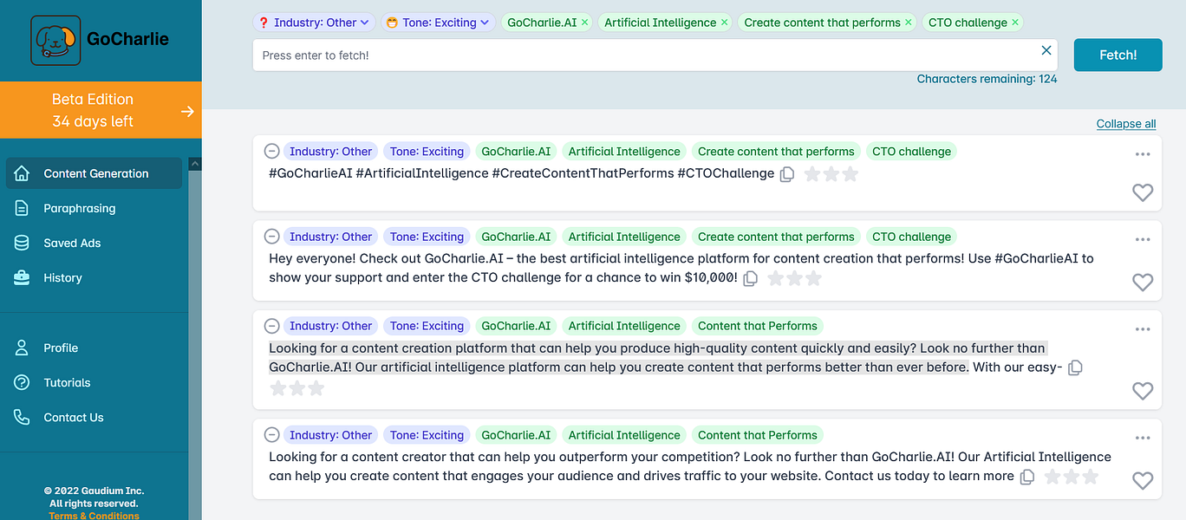Favorite the content creation platform result heart
Image resolution: width=1186 pixels, height=520 pixels.
pyautogui.click(x=1143, y=391)
